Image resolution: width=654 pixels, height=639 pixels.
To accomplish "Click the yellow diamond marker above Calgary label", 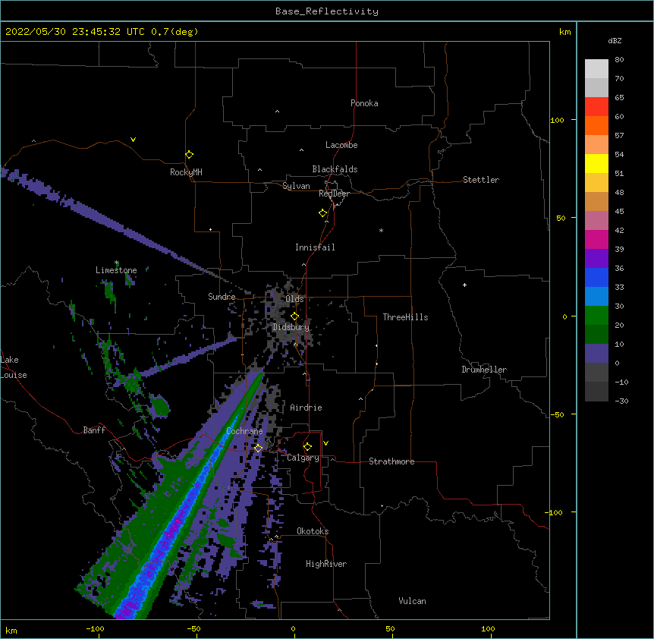I will click(x=307, y=447).
